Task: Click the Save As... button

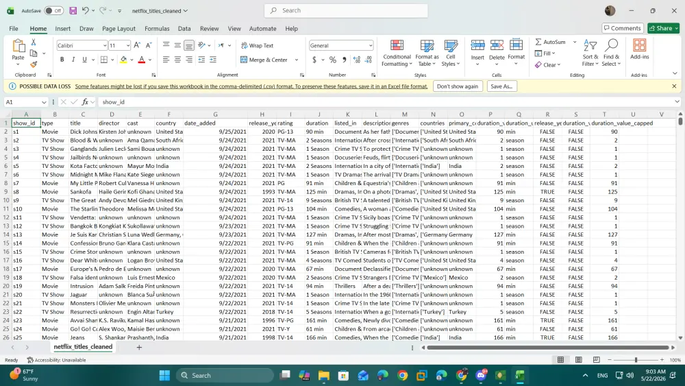Action: click(501, 86)
